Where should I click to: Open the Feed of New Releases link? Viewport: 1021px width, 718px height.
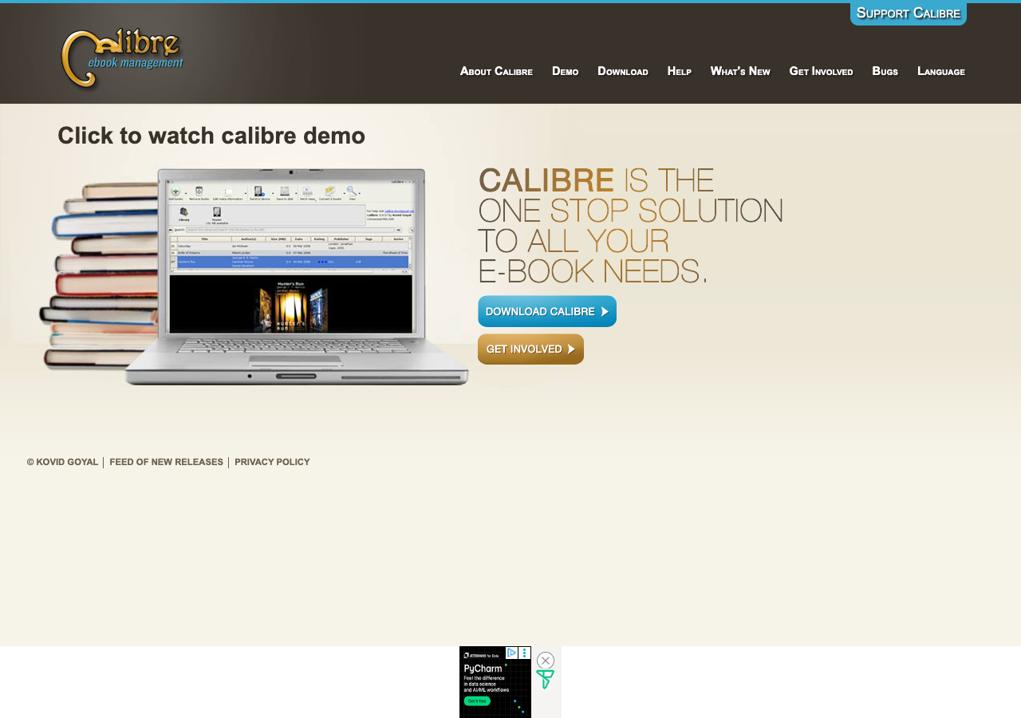coord(167,461)
